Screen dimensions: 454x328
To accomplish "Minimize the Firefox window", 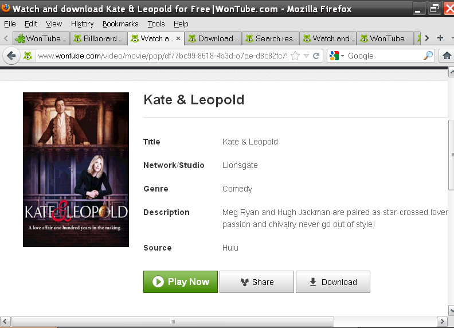I will pos(418,9).
